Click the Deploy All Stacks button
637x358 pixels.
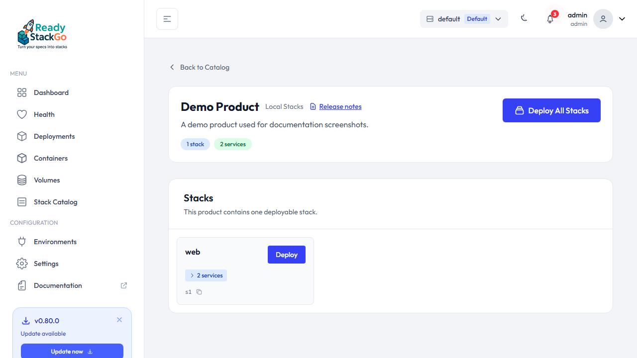[x=551, y=110]
